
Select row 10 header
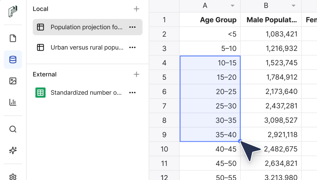point(164,149)
